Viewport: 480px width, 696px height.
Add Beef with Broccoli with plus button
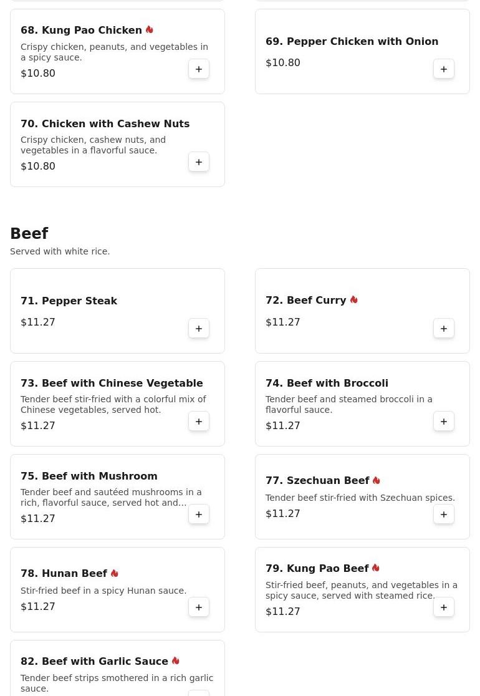pyautogui.click(x=444, y=421)
